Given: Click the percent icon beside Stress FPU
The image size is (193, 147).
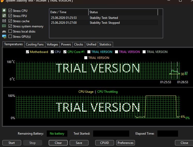Looking at the screenshot, I should click(x=4, y=16).
